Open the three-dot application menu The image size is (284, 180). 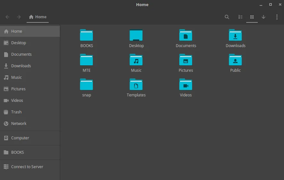[x=277, y=17]
